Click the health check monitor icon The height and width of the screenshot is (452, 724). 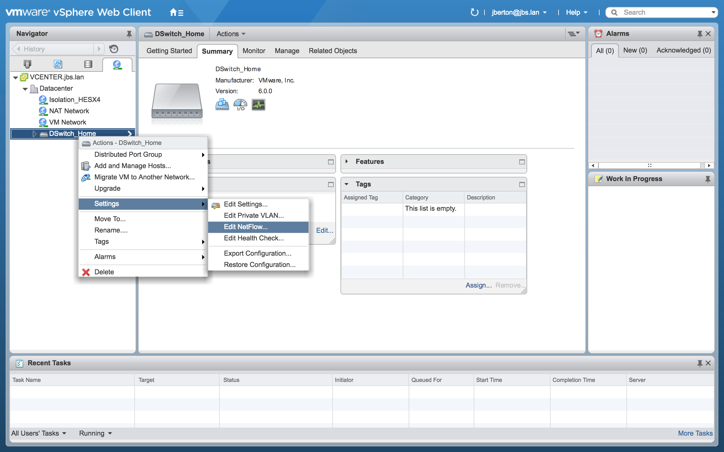[x=258, y=105]
